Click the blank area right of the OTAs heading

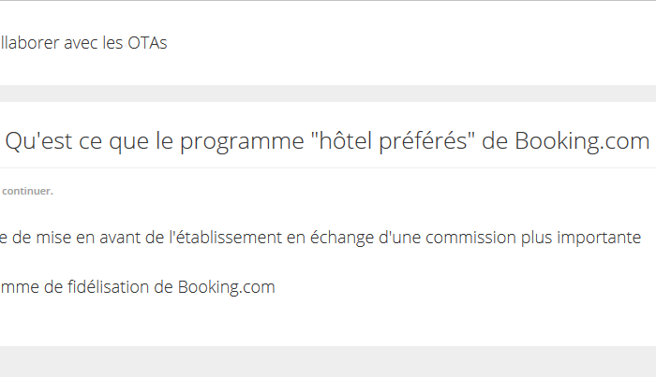410,43
